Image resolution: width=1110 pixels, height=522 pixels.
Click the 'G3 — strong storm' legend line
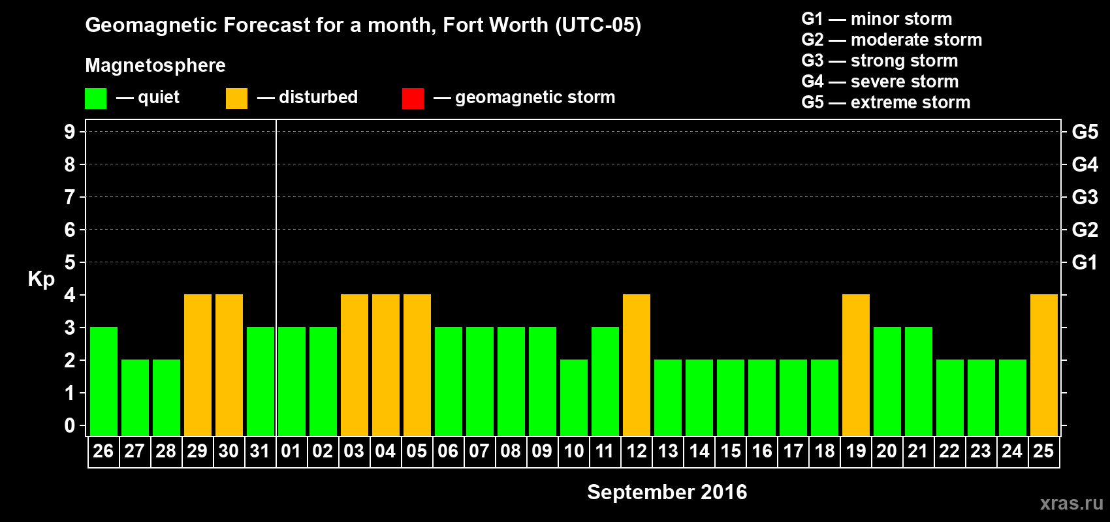coord(880,60)
